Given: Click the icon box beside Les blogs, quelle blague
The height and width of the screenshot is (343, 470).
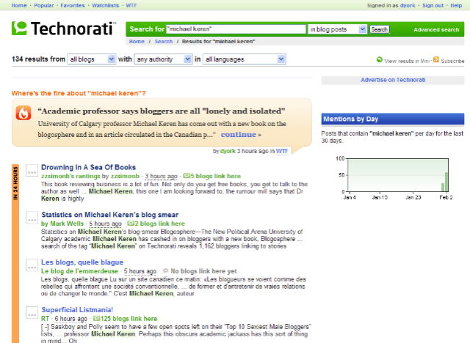Looking at the screenshot, I should click(x=32, y=265).
